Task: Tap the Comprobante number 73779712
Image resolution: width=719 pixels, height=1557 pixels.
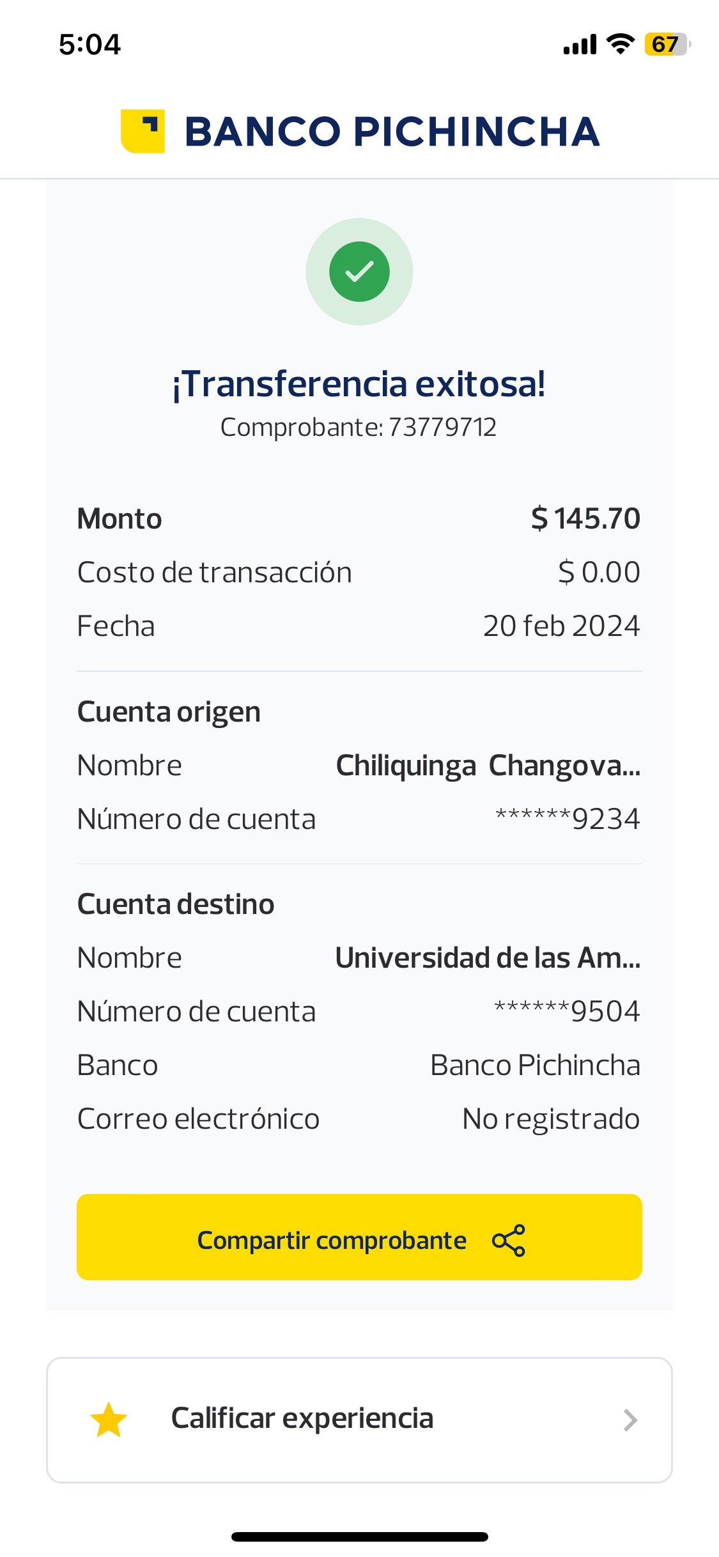Action: (442, 427)
